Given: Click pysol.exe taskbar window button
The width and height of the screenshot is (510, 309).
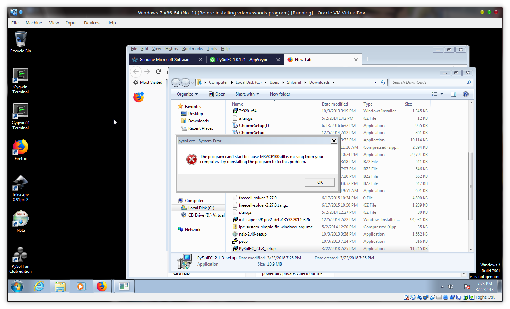Looking at the screenshot, I should coord(124,286).
